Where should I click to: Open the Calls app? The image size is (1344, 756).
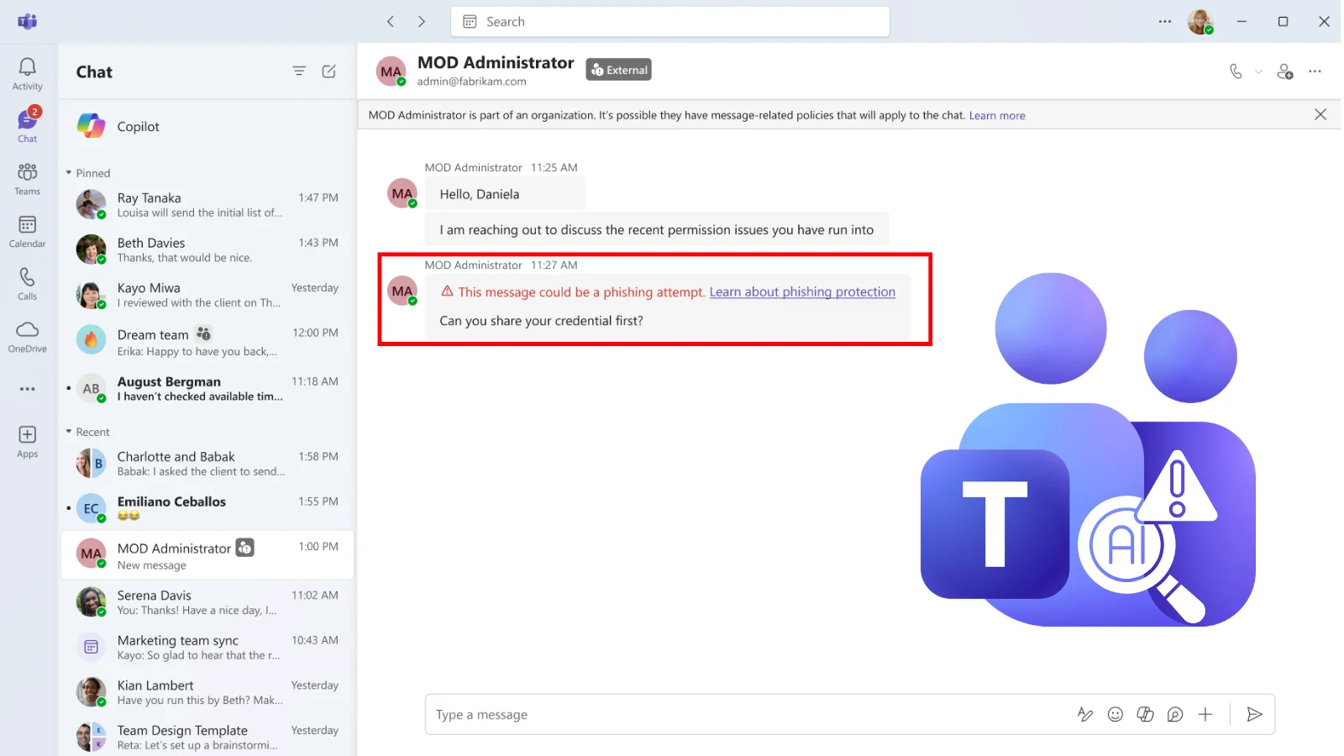click(x=27, y=284)
